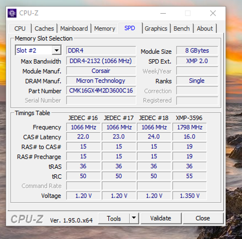Click the Micron Technology DRAM manufacturer field
Screen dimensions: 242x239
[101, 81]
